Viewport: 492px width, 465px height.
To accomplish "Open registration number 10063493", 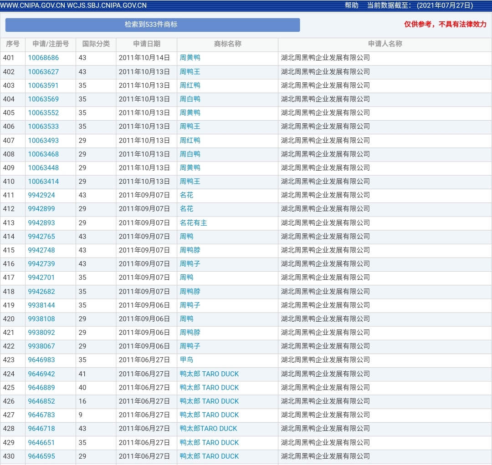I will [43, 141].
